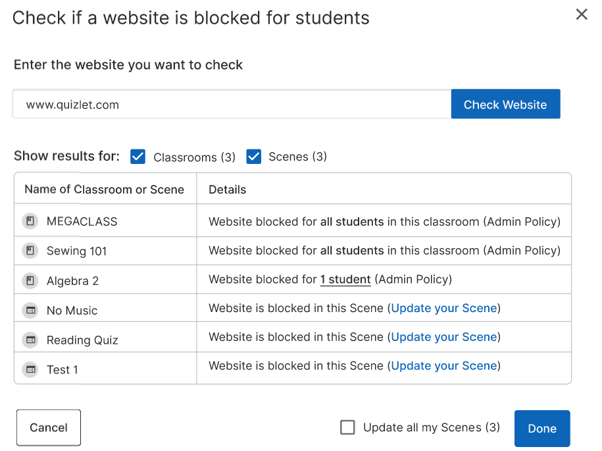Click the scene icon beside Reading Quiz
The height and width of the screenshot is (451, 602).
tap(30, 340)
